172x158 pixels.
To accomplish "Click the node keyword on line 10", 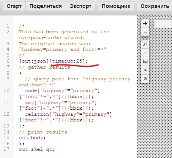I will tap(31, 91).
